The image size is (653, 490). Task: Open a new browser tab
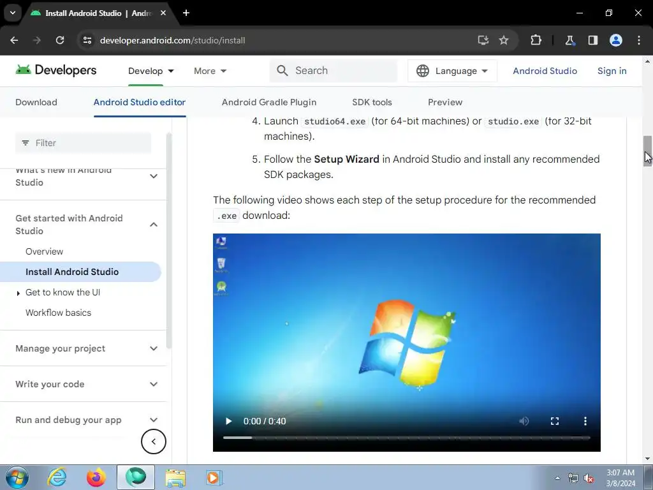(186, 13)
